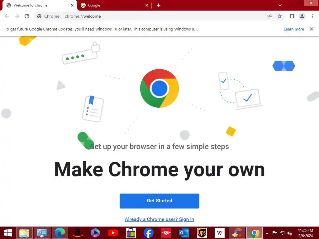Click the Chrome site info icon in the address bar
Screen dimensions: 319x239
click(39, 16)
